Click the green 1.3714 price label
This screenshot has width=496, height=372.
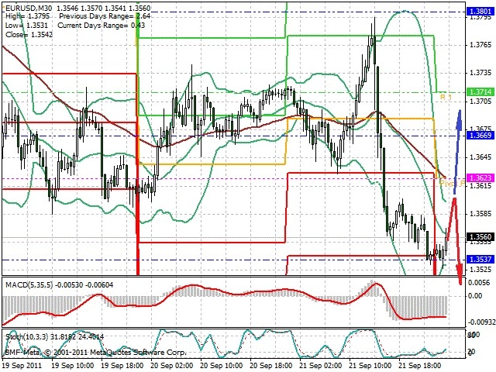pos(480,92)
